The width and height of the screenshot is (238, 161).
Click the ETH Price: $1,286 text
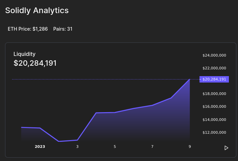tap(28, 29)
